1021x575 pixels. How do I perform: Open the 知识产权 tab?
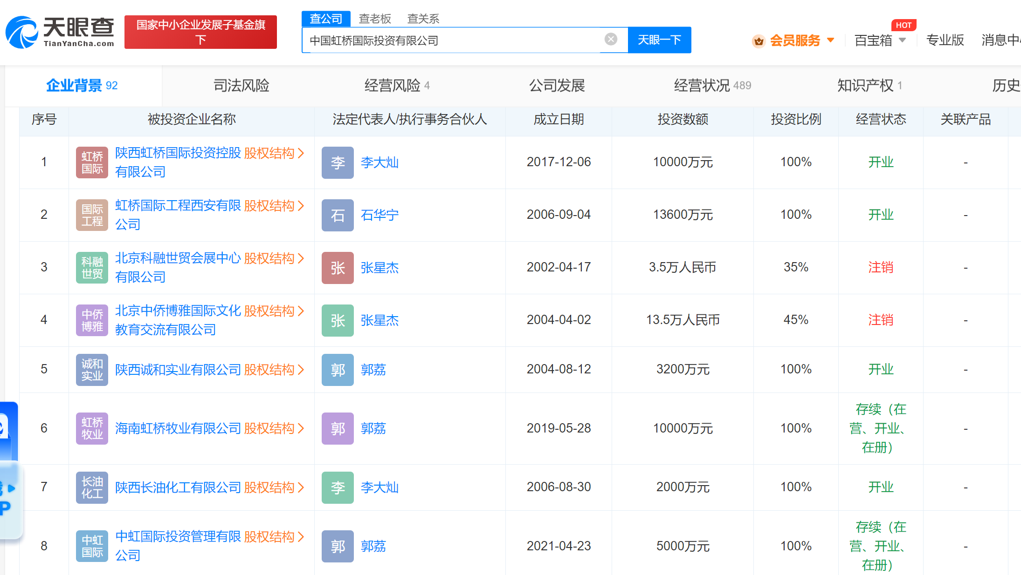click(870, 86)
